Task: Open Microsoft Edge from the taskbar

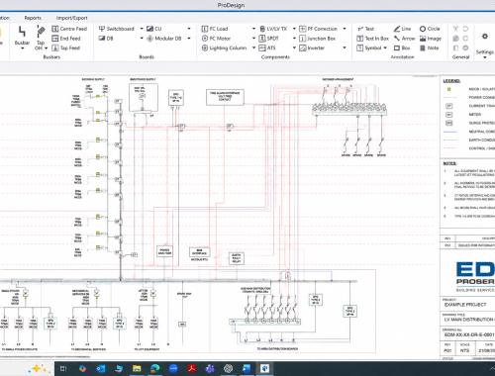Action: point(154,368)
